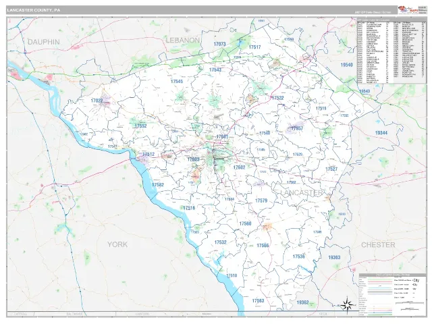Click ZIP code 17529 label
This screenshot has height=324, width=432.
coord(298,155)
